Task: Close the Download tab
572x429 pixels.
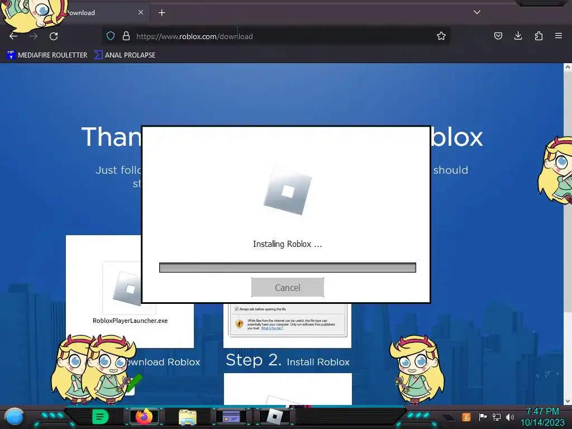Action: click(141, 12)
